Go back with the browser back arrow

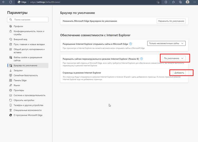point(4,2)
